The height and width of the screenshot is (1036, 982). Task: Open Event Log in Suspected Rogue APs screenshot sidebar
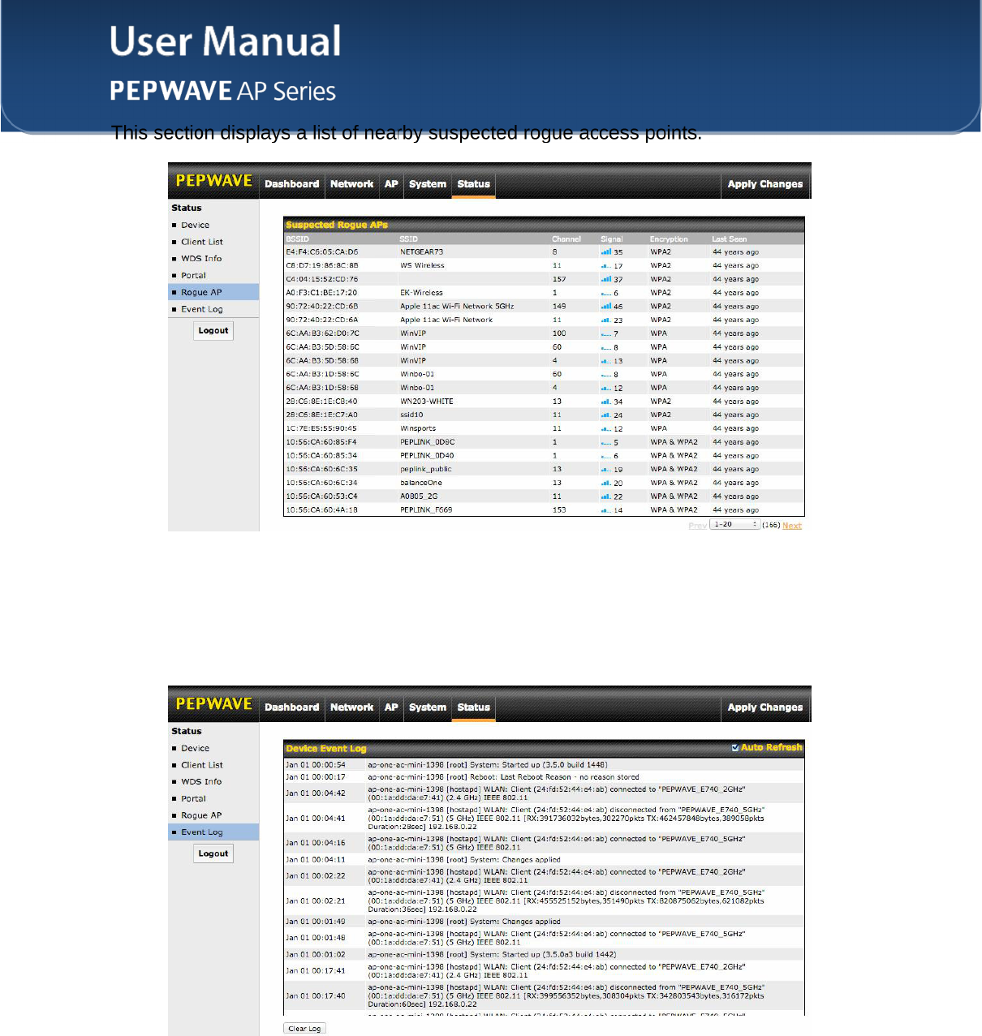[201, 309]
